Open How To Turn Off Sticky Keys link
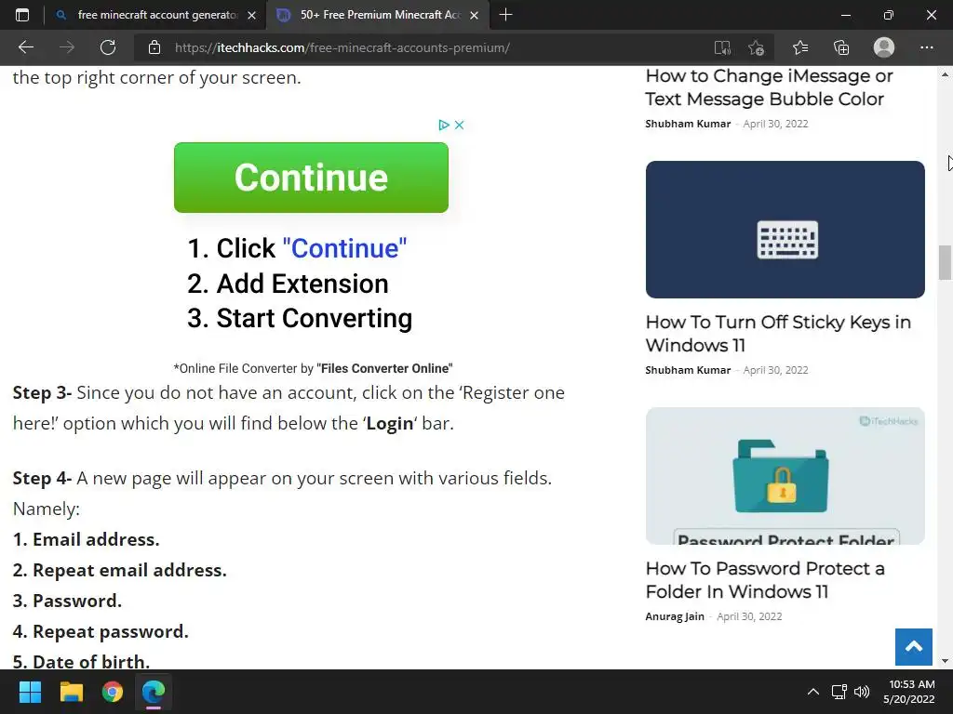Viewport: 953px width, 714px height. click(778, 334)
